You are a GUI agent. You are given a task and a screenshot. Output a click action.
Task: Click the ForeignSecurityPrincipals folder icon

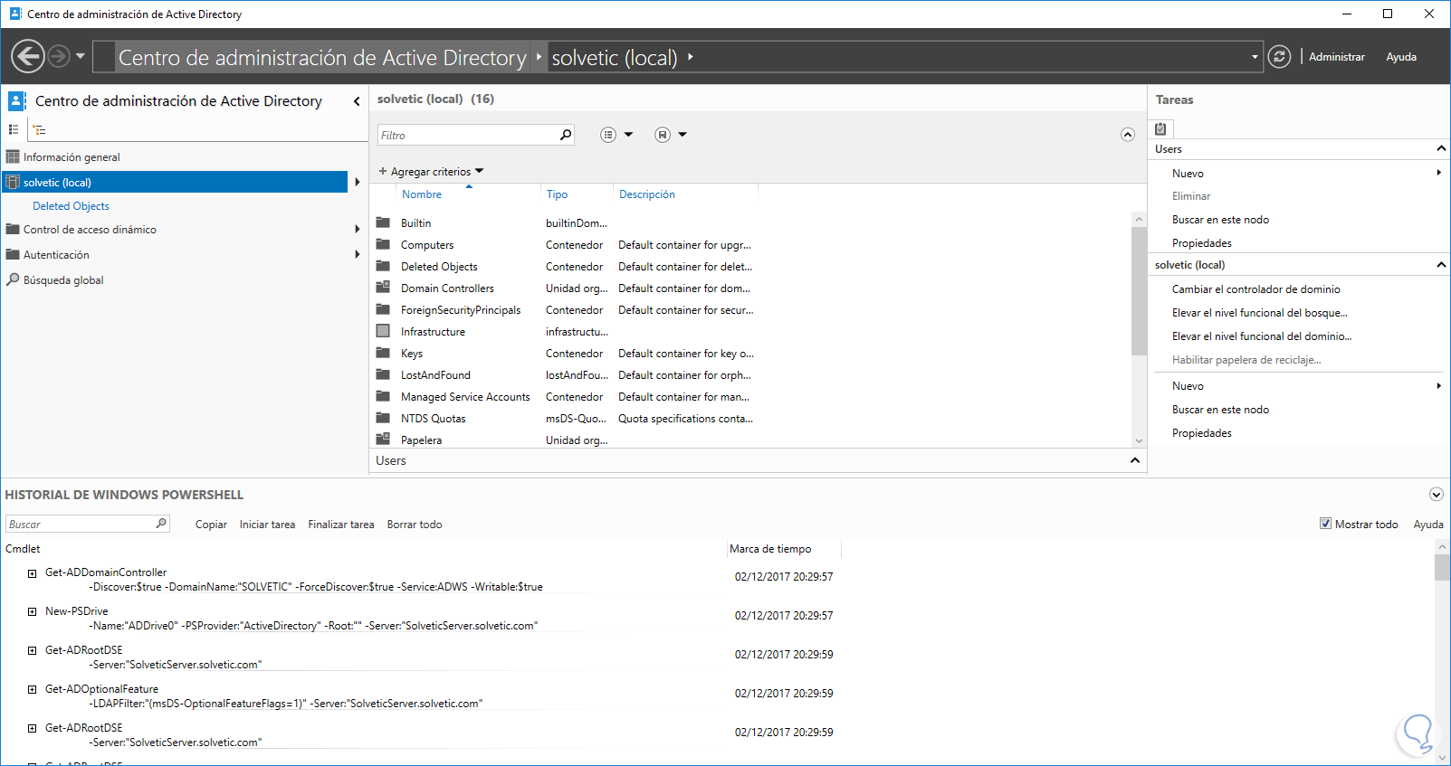(x=383, y=309)
